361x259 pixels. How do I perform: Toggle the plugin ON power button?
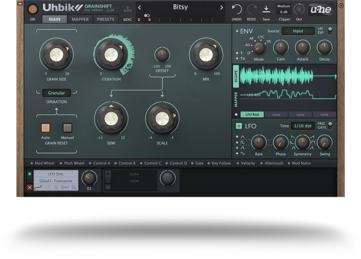[x=32, y=8]
